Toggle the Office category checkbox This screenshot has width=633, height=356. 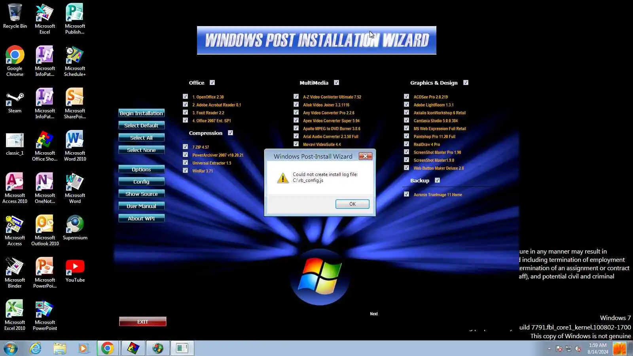212,83
